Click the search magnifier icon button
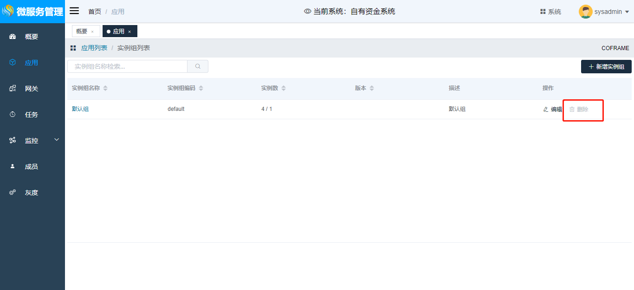 pos(198,66)
